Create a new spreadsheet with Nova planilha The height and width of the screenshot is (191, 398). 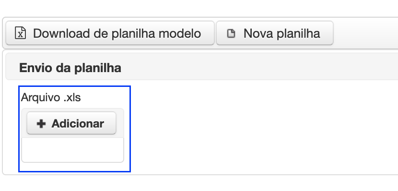pyautogui.click(x=275, y=33)
